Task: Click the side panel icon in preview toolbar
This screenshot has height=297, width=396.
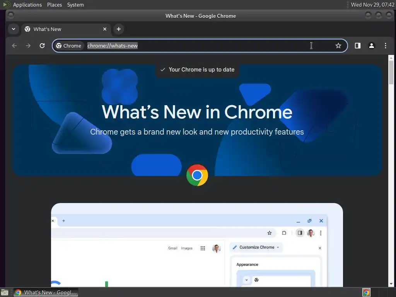Action: pos(300,233)
